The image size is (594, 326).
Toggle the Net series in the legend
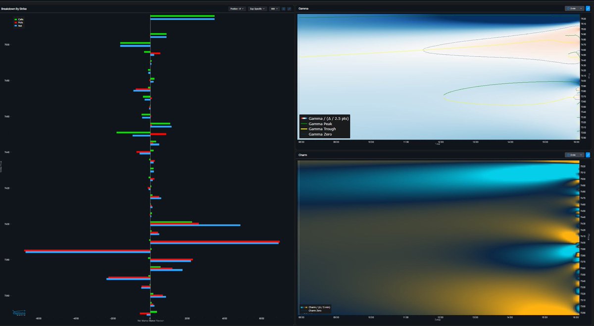(18, 25)
